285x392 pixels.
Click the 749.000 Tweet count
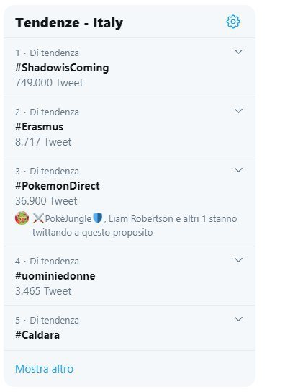(49, 83)
